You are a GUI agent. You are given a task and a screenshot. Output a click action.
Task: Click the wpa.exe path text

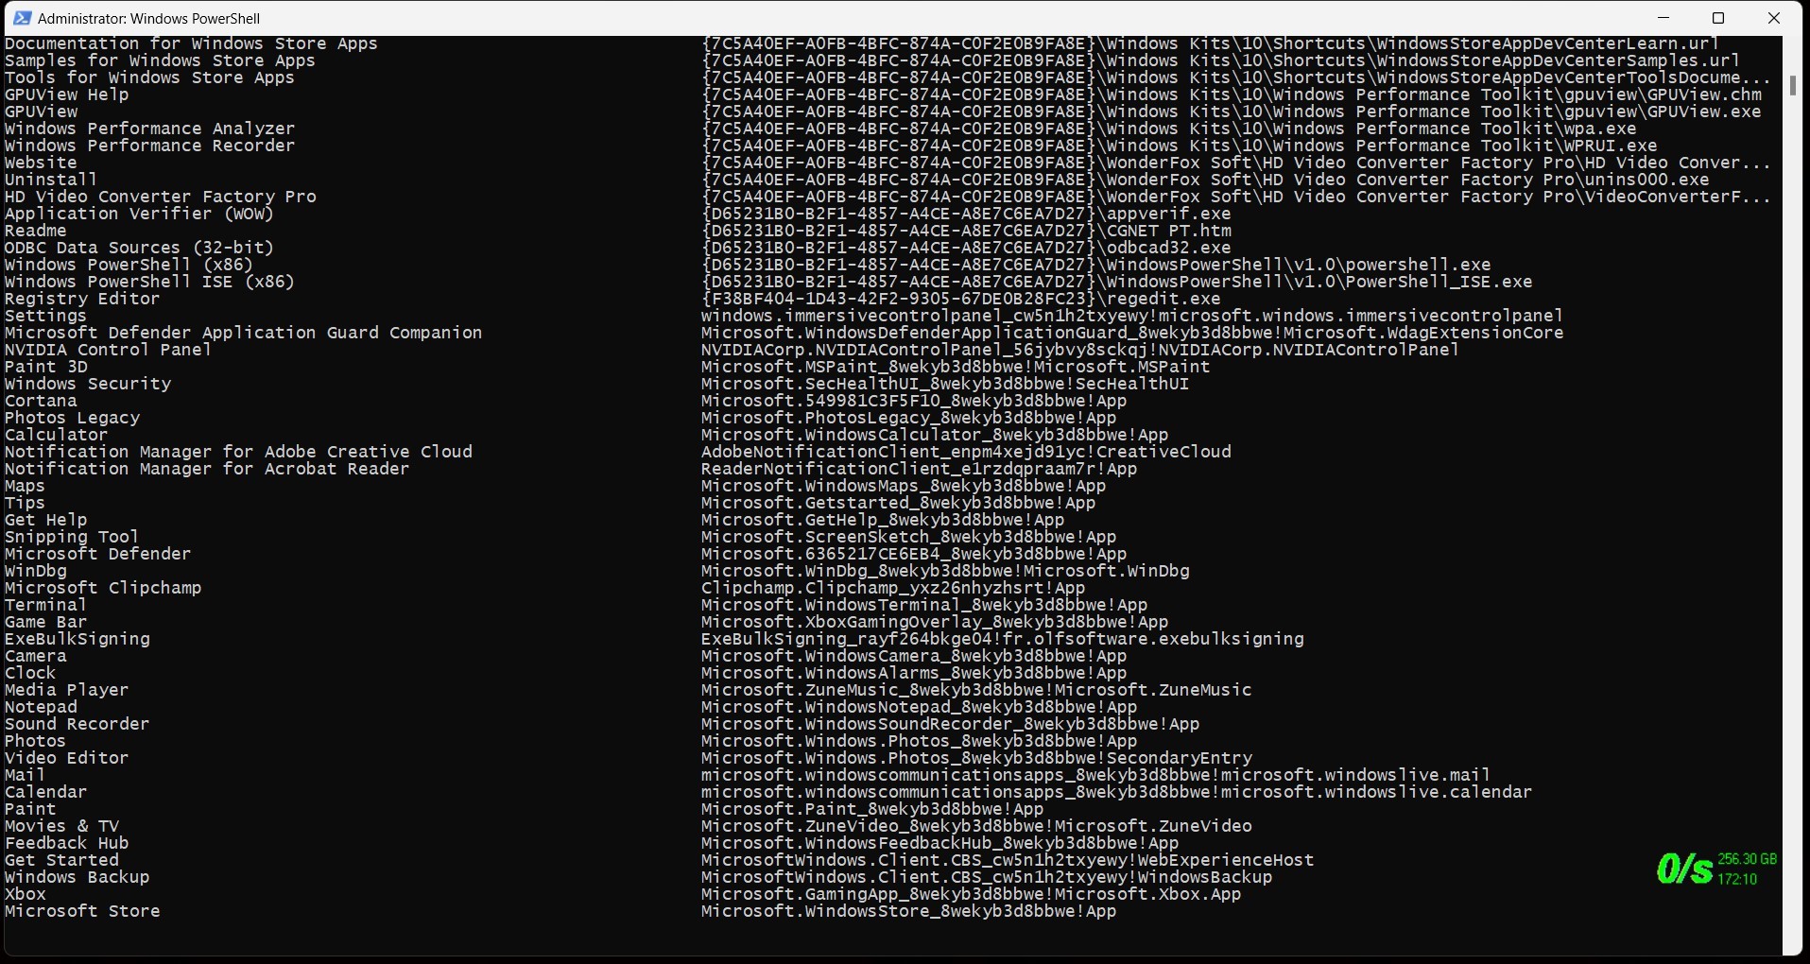1169,129
